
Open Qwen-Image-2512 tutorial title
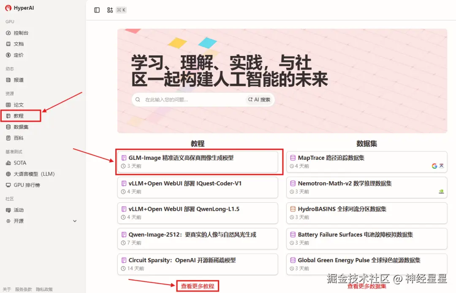click(192, 234)
